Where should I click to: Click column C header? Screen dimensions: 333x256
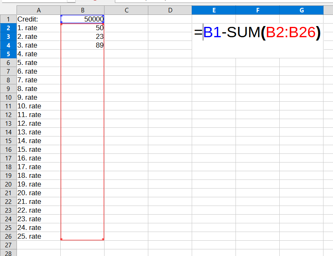point(126,10)
